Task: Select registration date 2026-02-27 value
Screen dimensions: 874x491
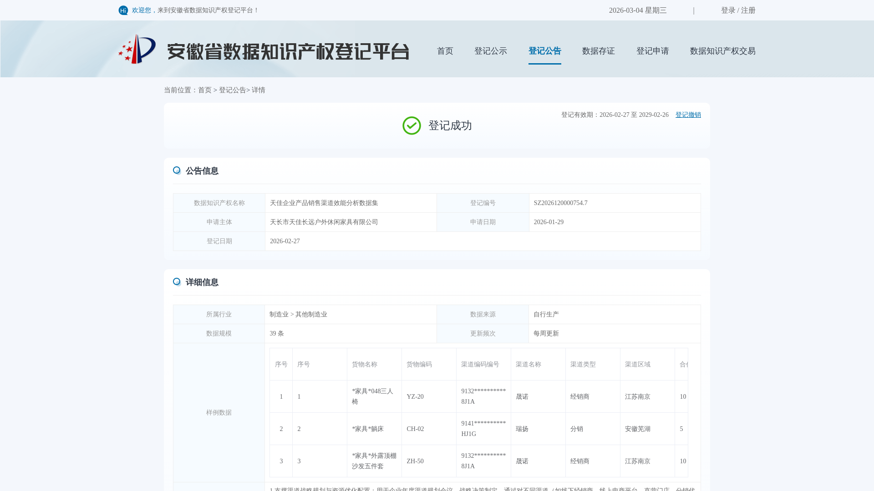Action: pyautogui.click(x=285, y=241)
